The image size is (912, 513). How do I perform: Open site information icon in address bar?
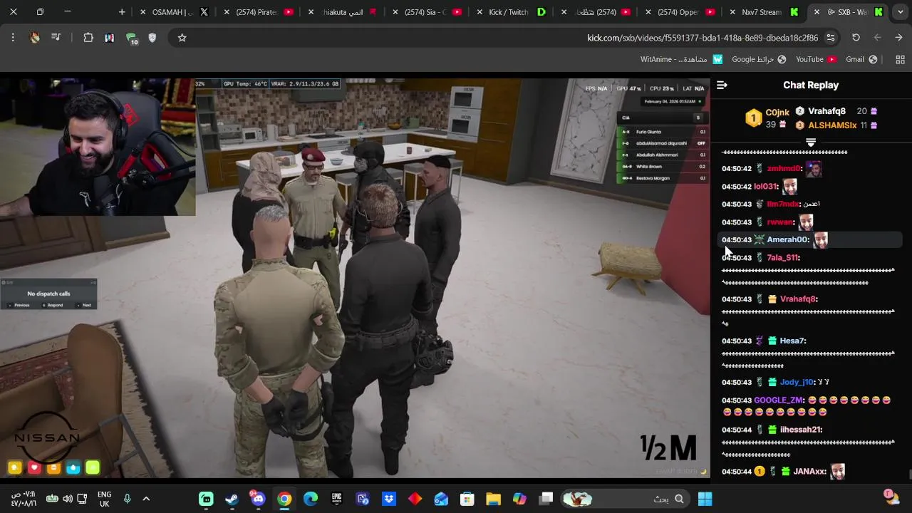pyautogui.click(x=830, y=38)
